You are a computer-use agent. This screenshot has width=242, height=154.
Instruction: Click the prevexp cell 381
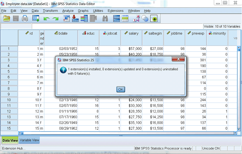[196, 60]
